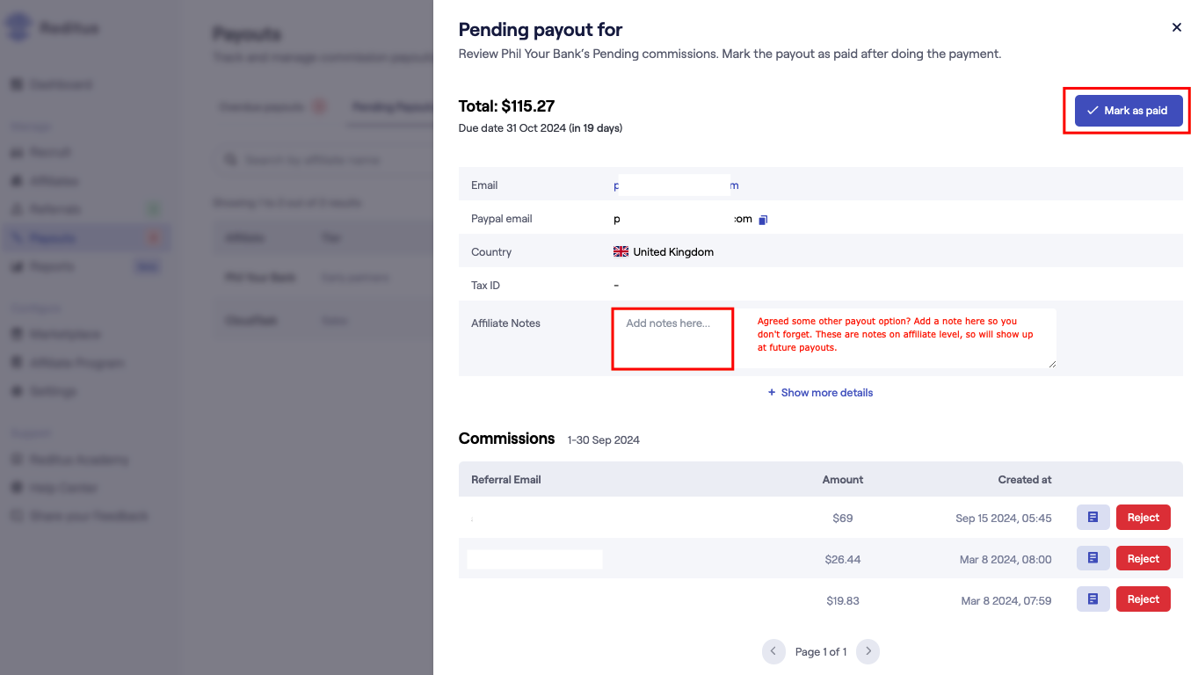
Task: Reject the $69 commission
Action: point(1144,518)
